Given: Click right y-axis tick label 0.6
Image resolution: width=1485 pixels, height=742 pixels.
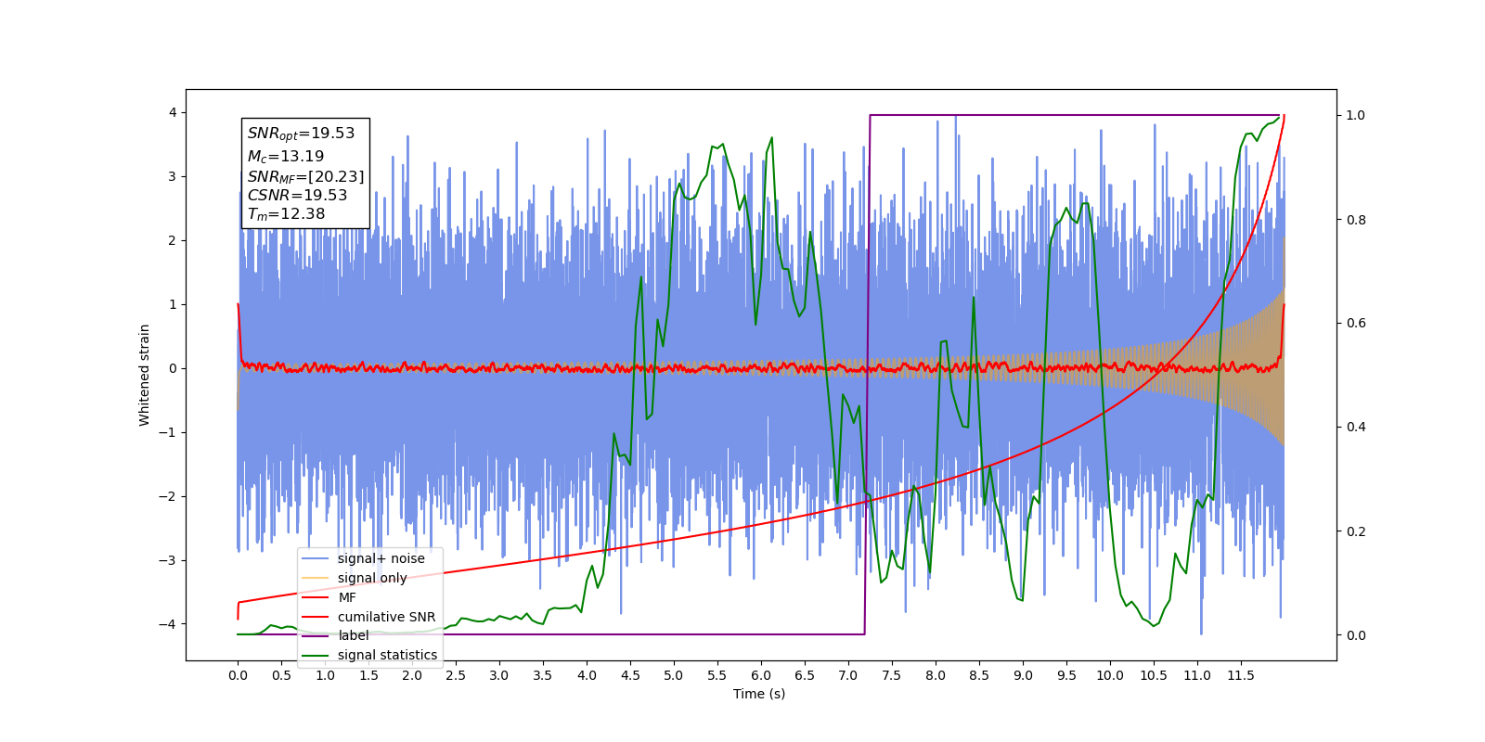Looking at the screenshot, I should point(1355,324).
